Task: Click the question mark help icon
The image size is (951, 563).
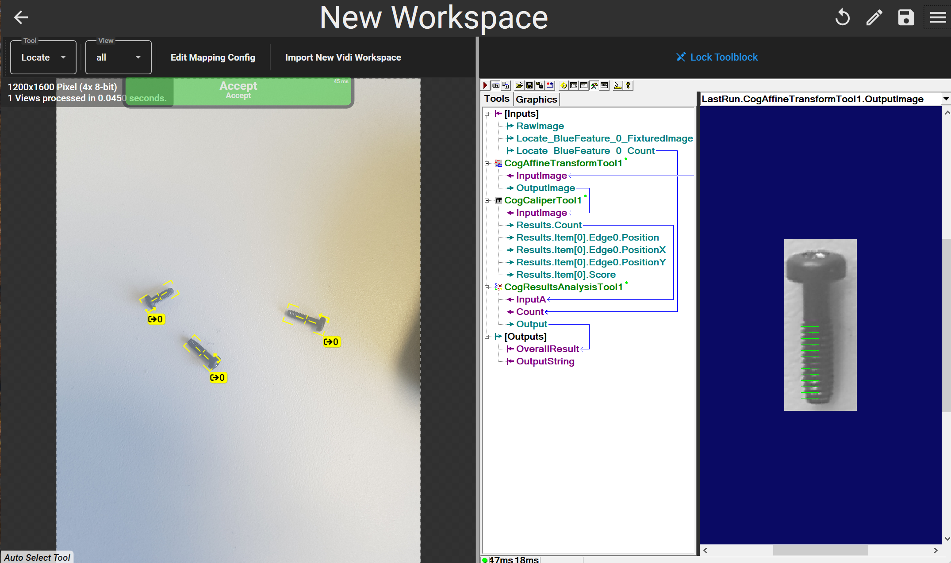Action: point(628,85)
